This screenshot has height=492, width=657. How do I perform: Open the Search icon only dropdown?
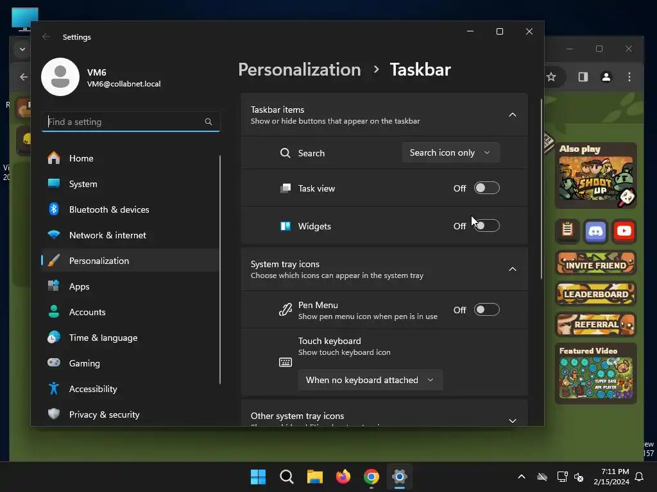[450, 152]
